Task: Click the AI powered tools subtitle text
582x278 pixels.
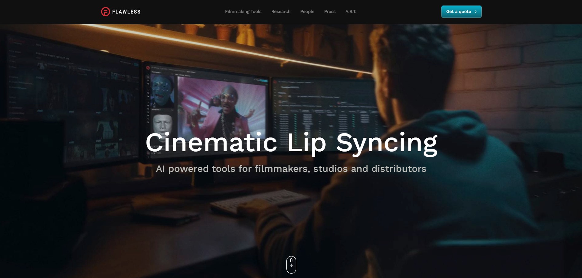Action: click(x=291, y=169)
